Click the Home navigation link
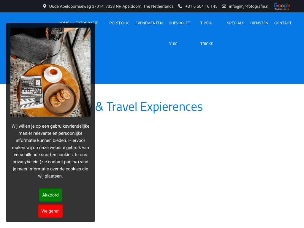Image resolution: width=304 pixels, height=228 pixels. pos(64,22)
